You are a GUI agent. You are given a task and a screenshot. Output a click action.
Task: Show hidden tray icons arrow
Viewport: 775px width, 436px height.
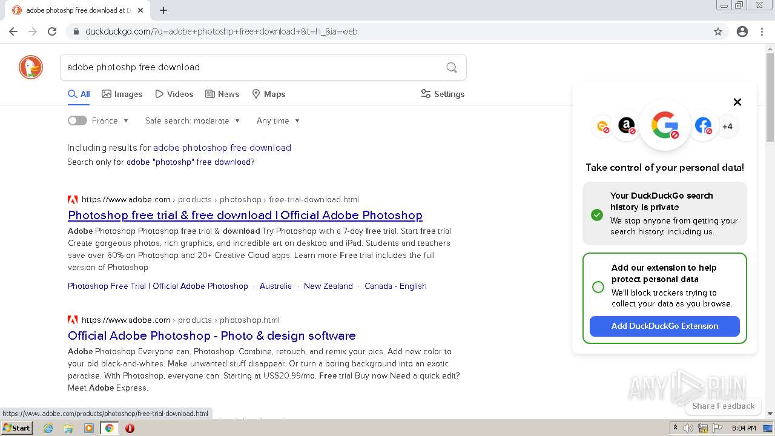[675, 428]
